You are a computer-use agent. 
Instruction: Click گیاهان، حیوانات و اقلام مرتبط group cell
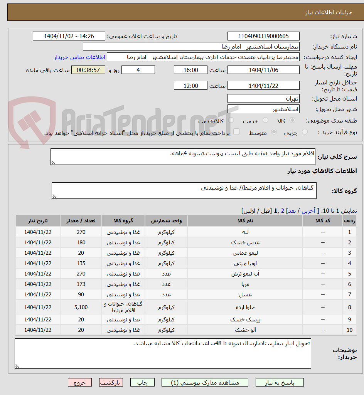[x=123, y=307]
